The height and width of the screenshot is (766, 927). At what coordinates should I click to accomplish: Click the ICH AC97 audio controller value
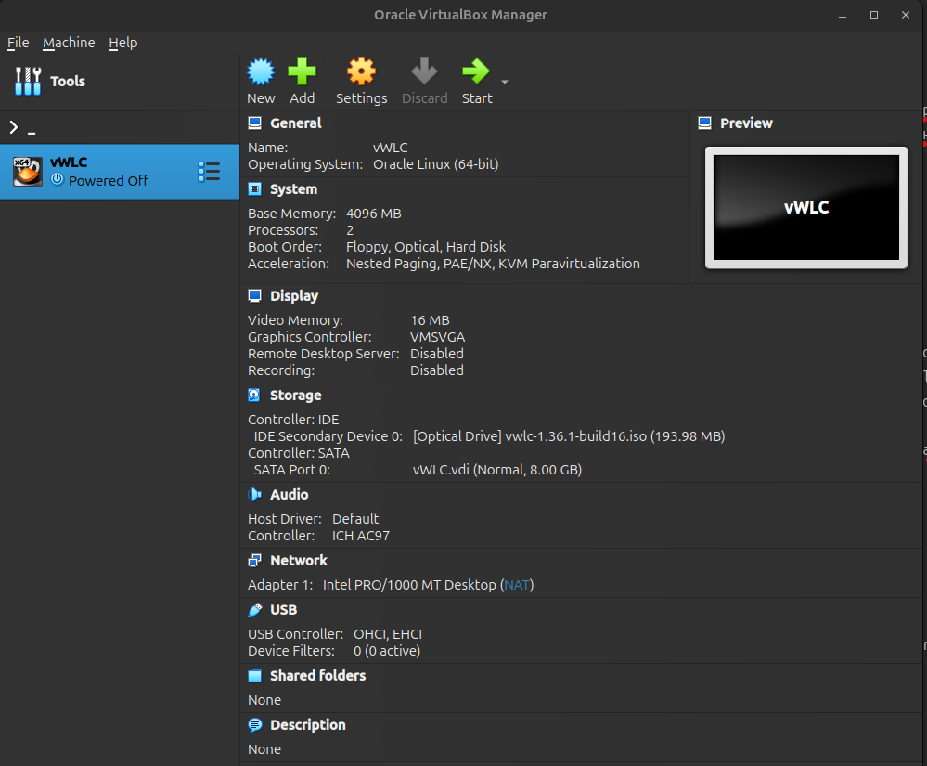[361, 536]
